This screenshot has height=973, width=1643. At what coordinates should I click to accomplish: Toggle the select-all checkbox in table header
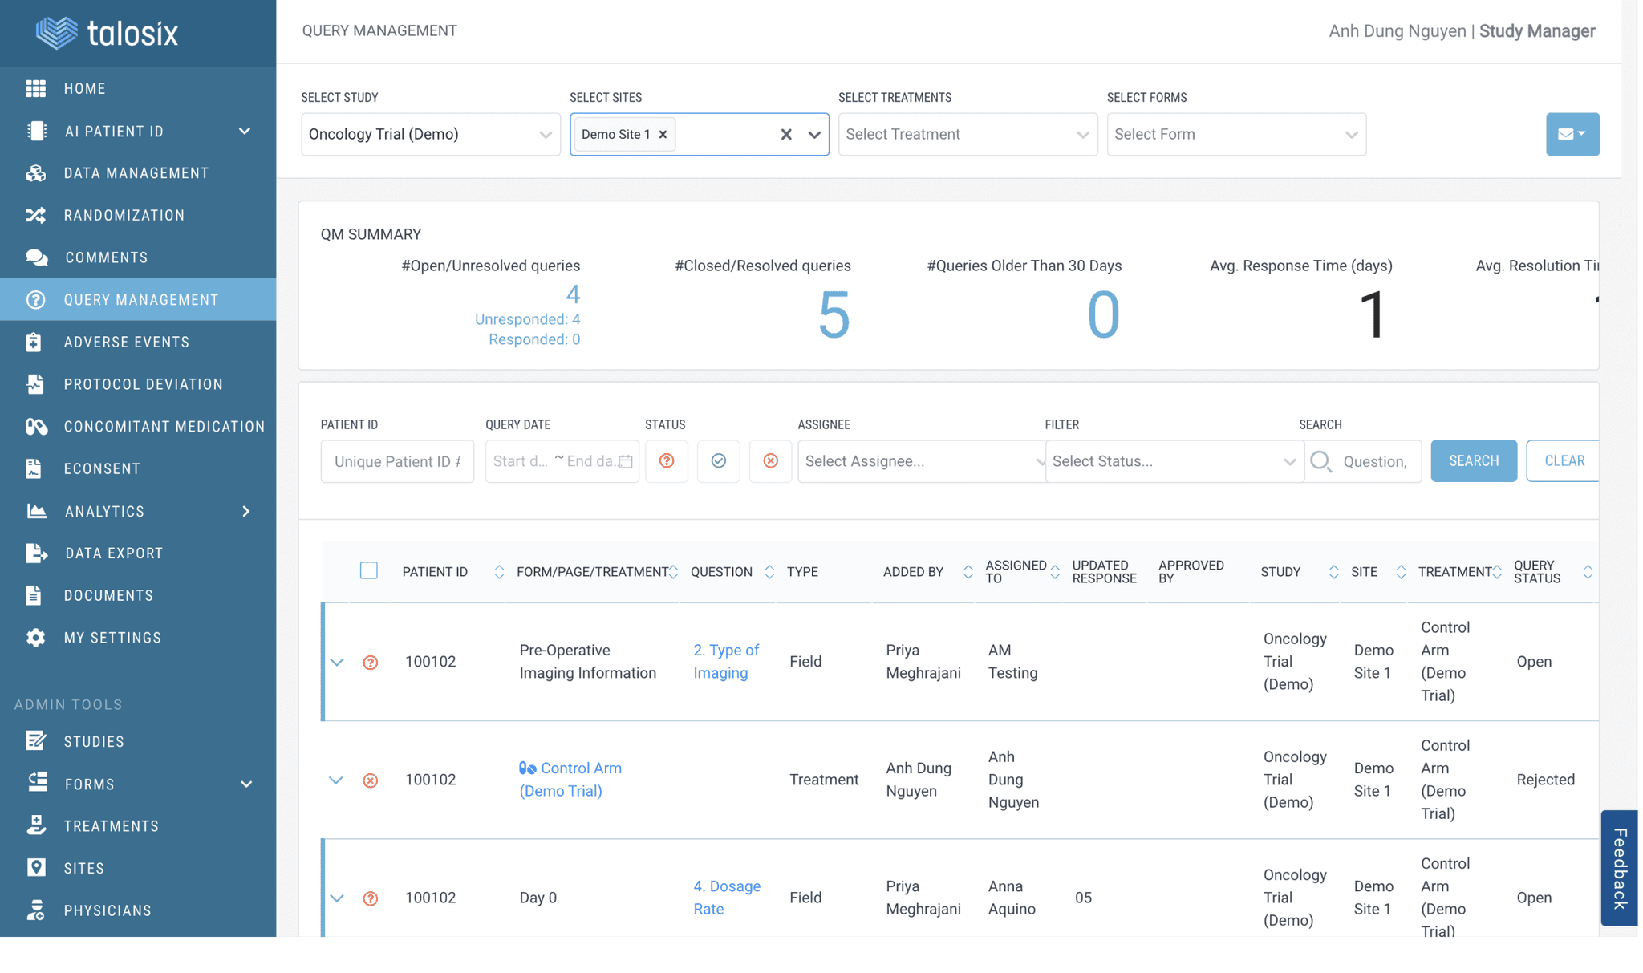click(x=369, y=570)
